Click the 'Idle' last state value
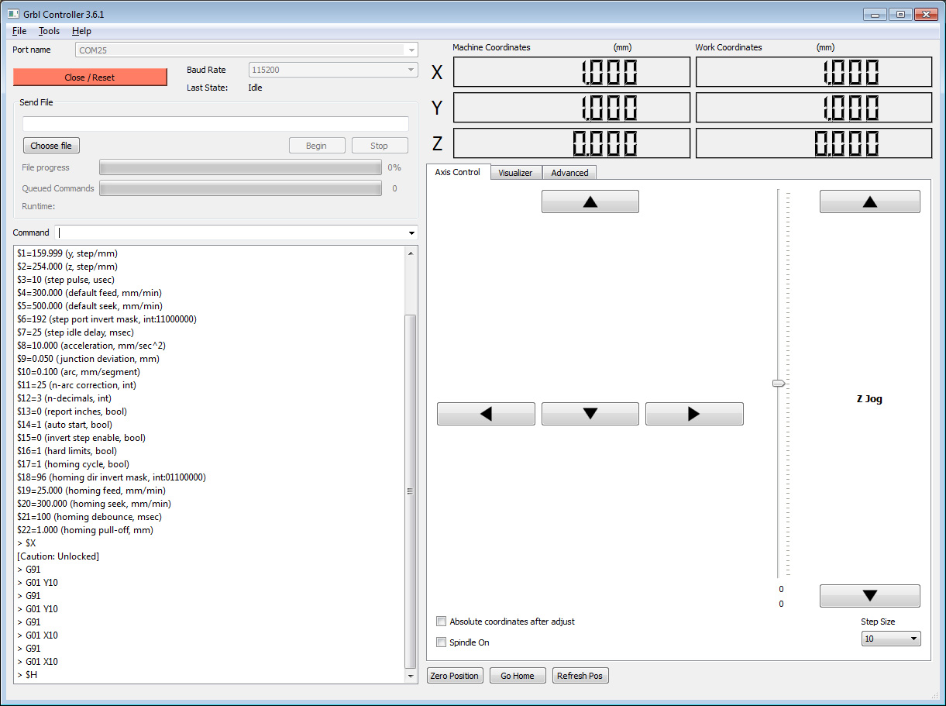The width and height of the screenshot is (946, 706). tap(255, 88)
